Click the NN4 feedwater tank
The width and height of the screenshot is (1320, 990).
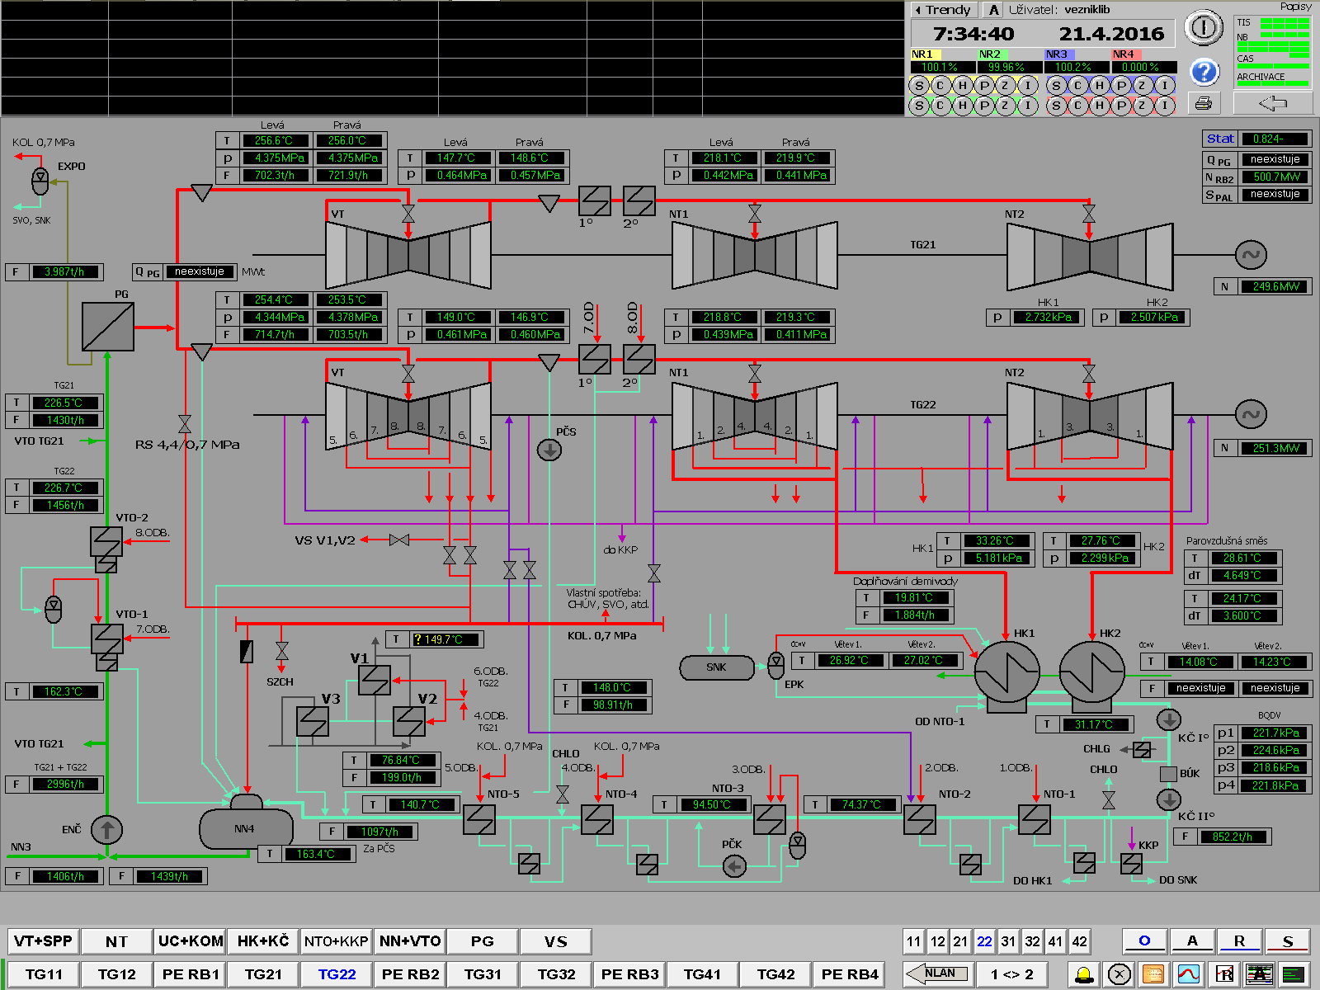[246, 828]
